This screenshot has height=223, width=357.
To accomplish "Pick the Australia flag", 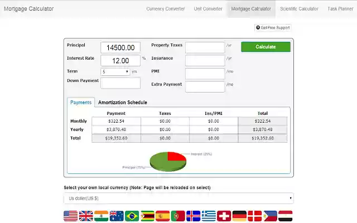I will (117, 216).
